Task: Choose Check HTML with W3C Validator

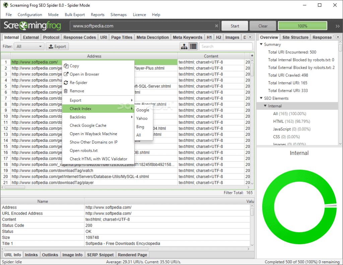Action: [98, 159]
